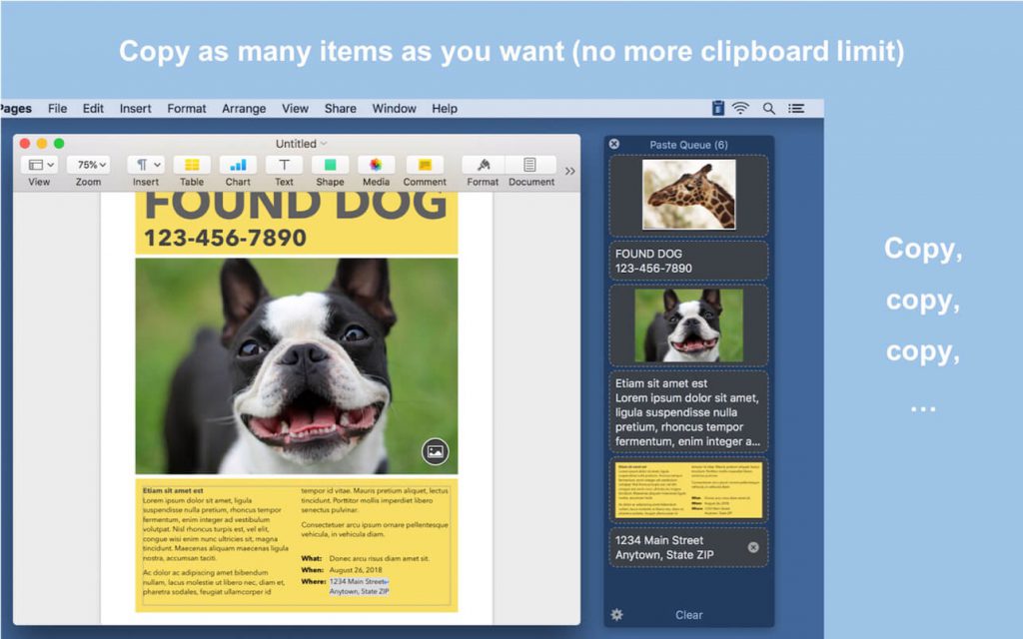Add a text box via the Text icon
1023x639 pixels.
pyautogui.click(x=284, y=167)
